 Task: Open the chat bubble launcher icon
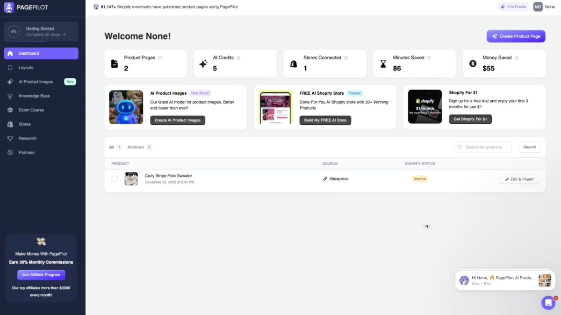pos(548,303)
